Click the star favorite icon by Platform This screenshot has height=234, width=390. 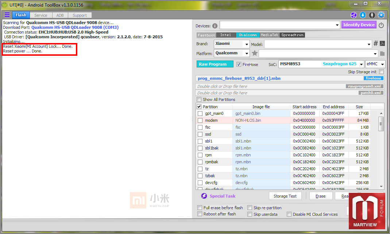(x=254, y=53)
